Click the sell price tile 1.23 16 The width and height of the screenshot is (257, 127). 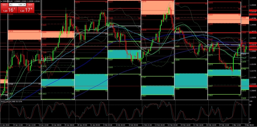tap(9, 10)
